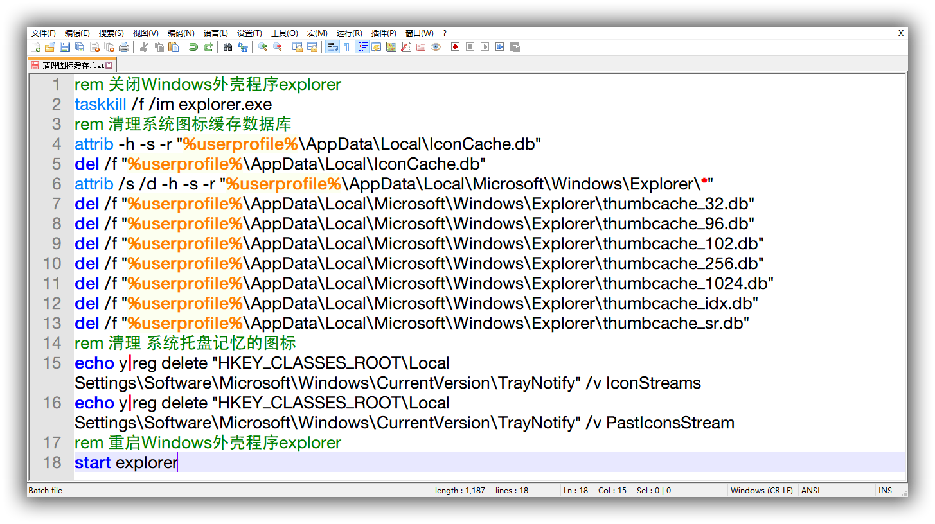Screen dimensions: 935x524
Task: Click Ln : 18 in status bar
Action: (576, 490)
